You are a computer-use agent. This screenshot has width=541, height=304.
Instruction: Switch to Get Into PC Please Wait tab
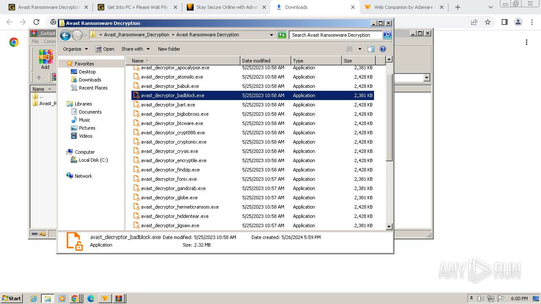137,7
